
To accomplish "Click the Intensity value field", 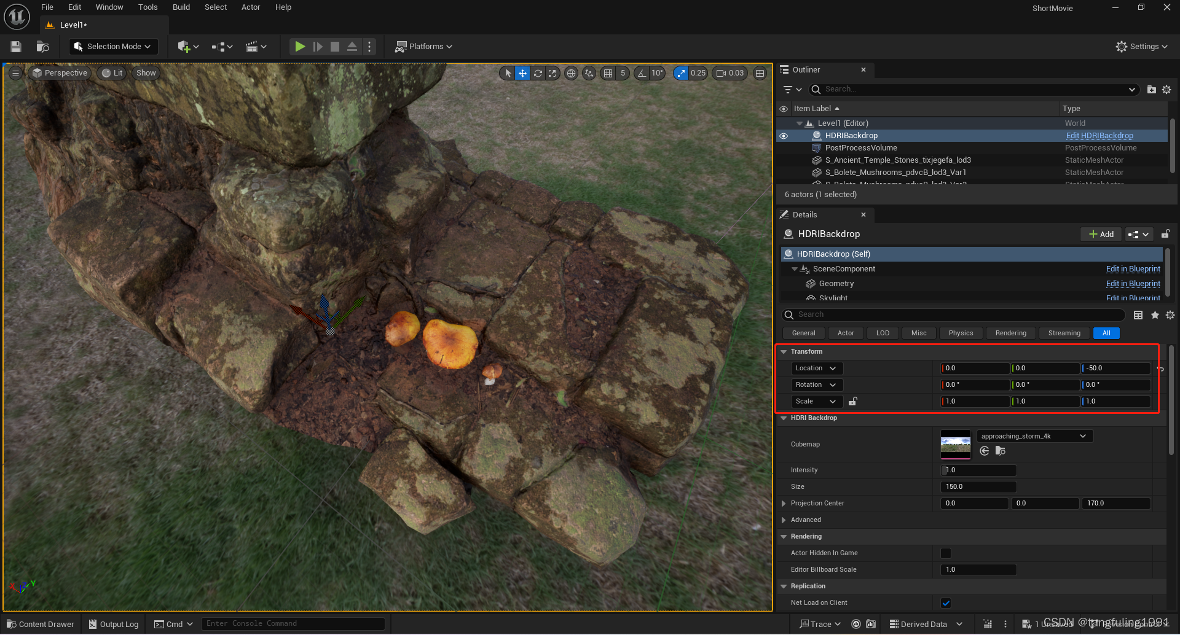I will [978, 470].
